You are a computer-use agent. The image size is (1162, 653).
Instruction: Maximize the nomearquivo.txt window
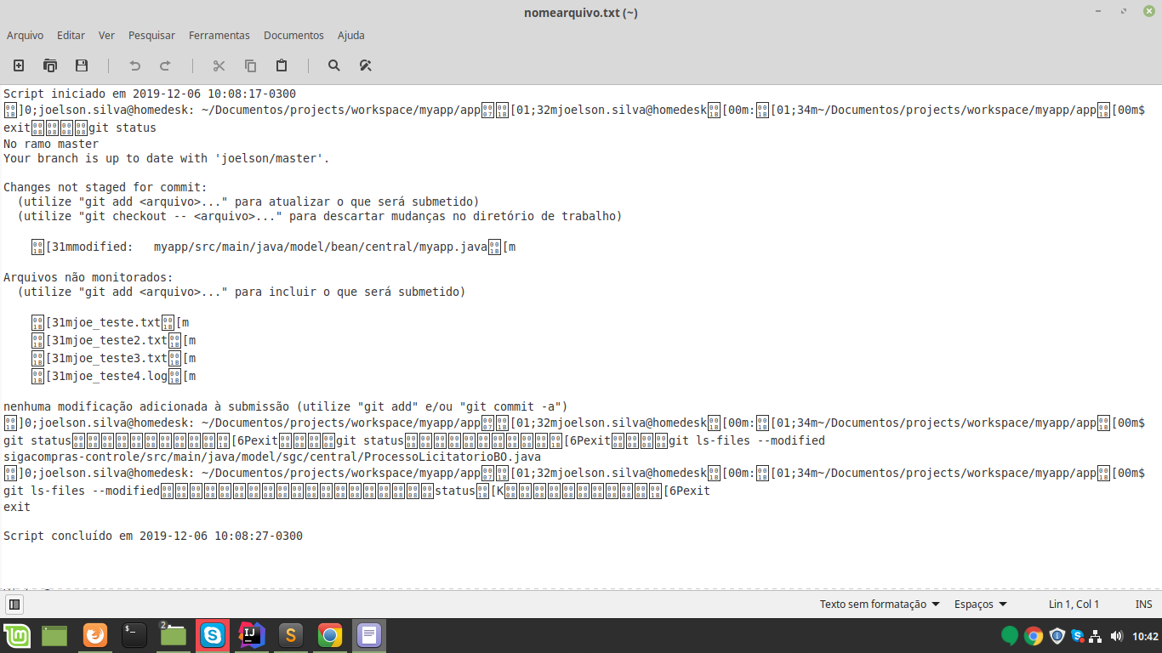(x=1125, y=12)
